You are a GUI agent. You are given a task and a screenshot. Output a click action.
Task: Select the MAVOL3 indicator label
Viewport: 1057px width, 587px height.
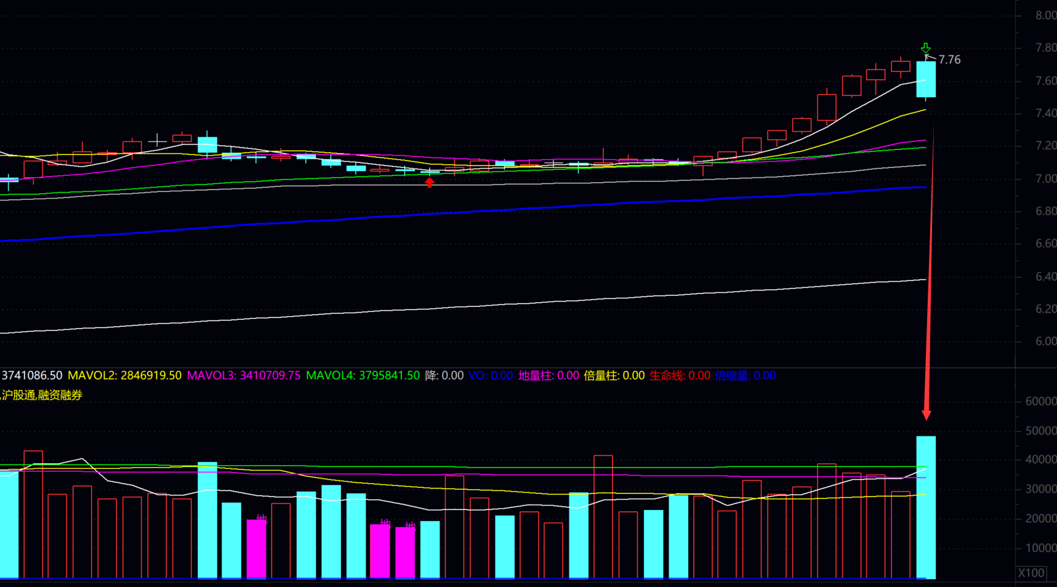click(x=244, y=375)
